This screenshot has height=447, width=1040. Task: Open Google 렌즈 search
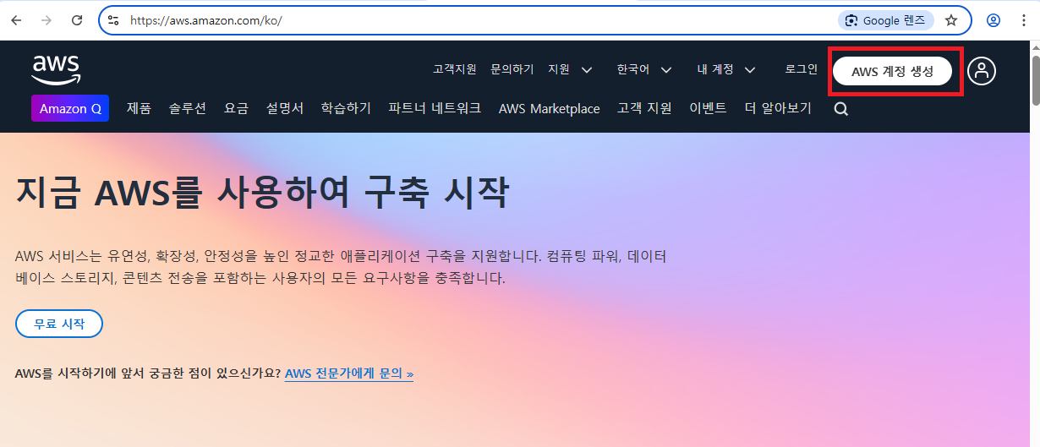click(x=886, y=20)
